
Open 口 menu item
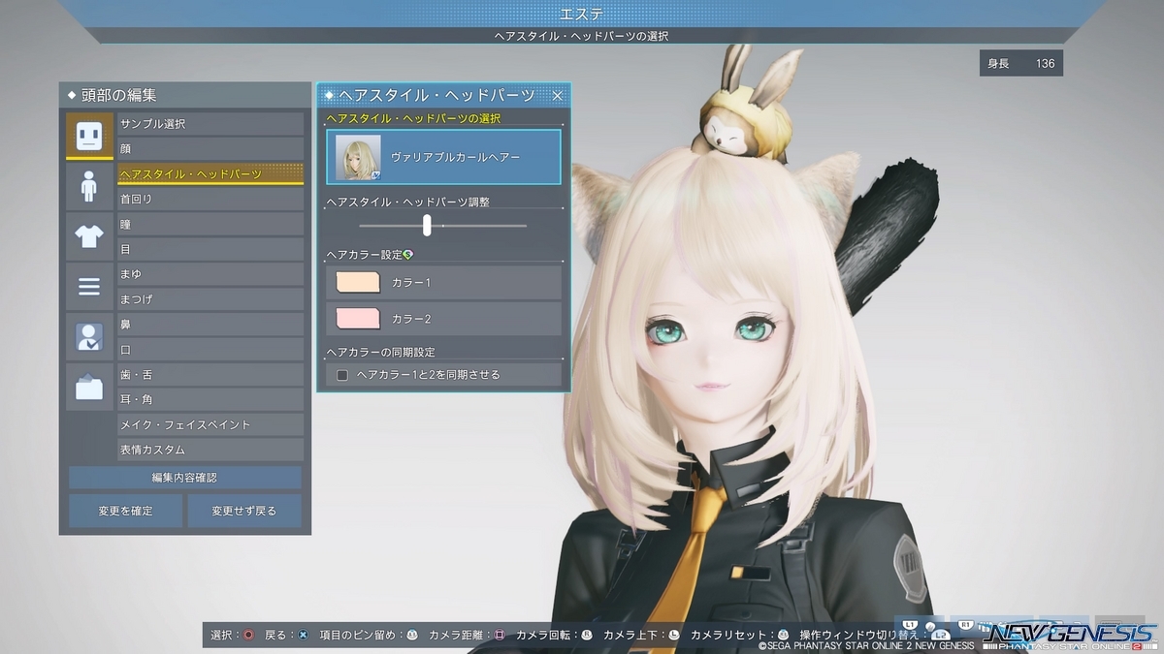(210, 350)
